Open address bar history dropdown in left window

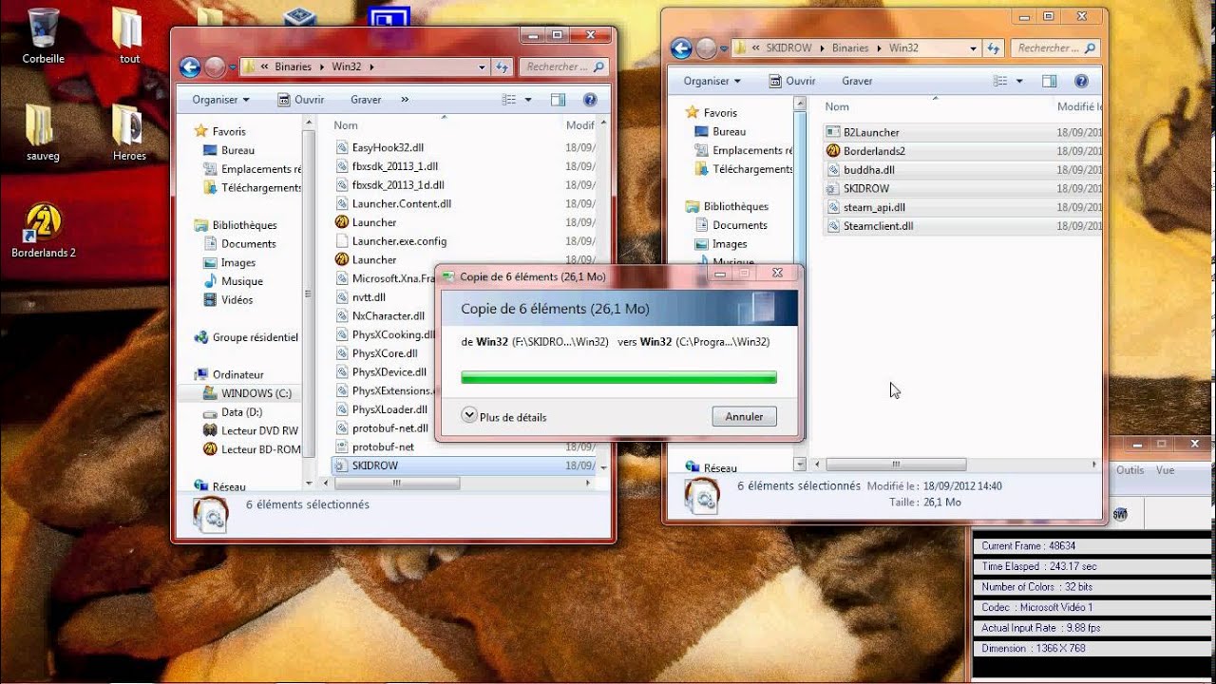click(x=483, y=66)
